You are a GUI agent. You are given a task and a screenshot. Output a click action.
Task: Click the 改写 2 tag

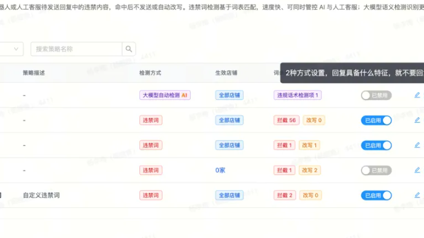tap(310, 170)
